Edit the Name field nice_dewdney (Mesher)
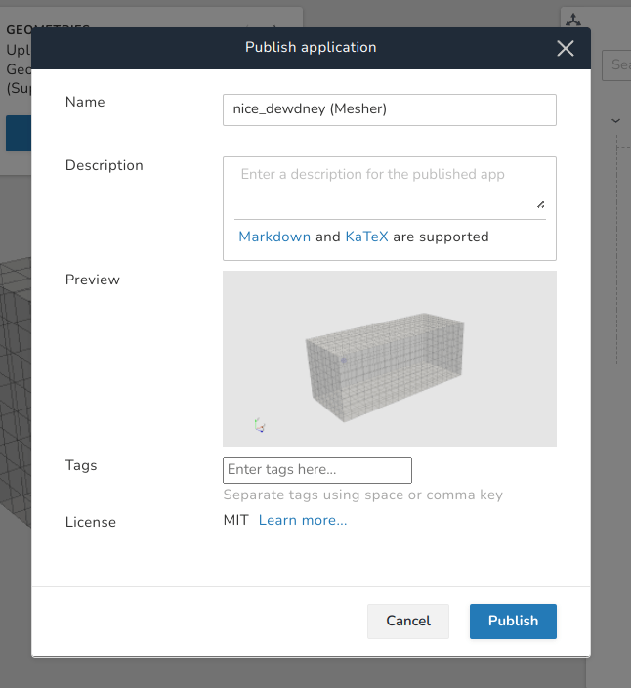Viewport: 631px width, 688px height. click(390, 109)
